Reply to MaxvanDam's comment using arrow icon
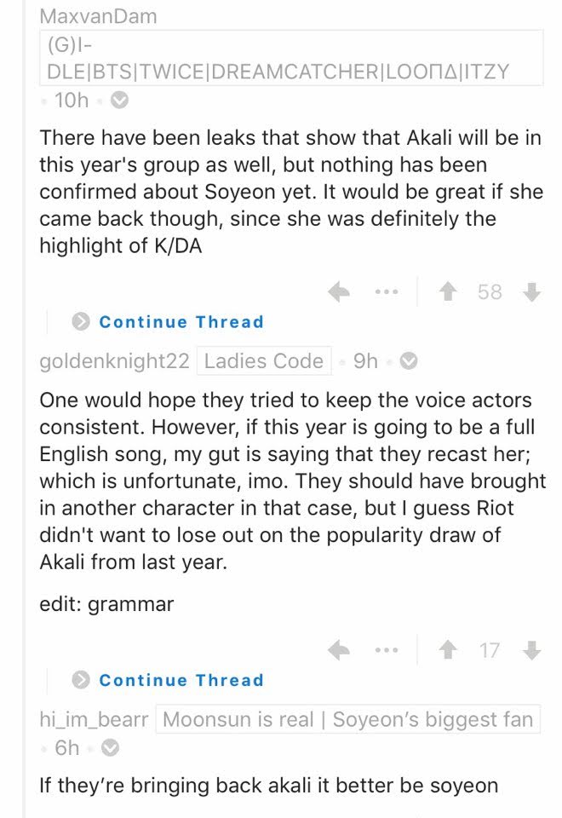Image resolution: width=562 pixels, height=818 pixels. tap(339, 291)
